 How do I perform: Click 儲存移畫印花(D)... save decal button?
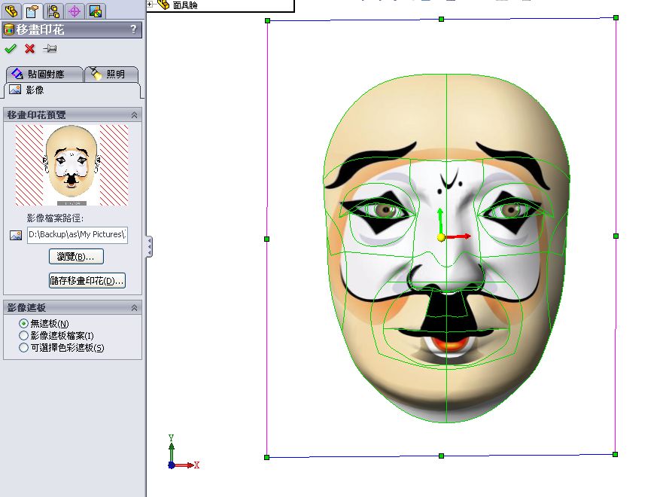(87, 280)
